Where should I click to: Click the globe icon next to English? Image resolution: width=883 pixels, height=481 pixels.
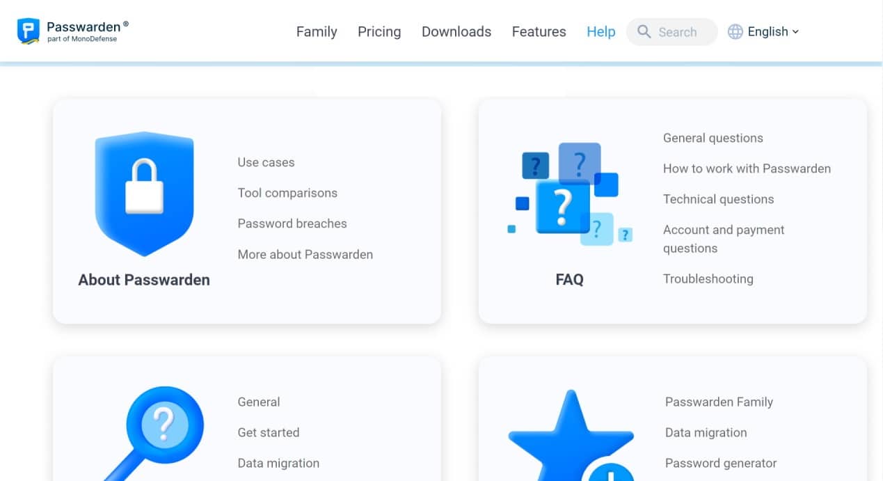[735, 31]
